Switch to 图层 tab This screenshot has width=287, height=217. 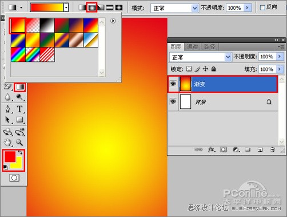(x=176, y=46)
